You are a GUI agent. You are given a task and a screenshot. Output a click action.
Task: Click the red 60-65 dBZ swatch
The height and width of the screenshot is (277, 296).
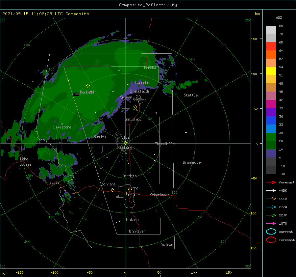(x=271, y=46)
